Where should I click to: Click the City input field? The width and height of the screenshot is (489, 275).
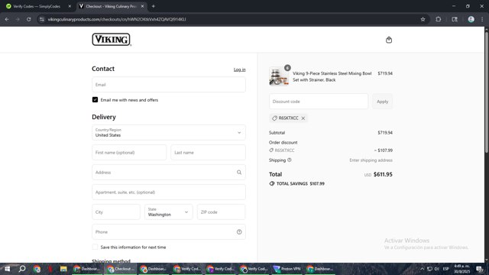116,212
